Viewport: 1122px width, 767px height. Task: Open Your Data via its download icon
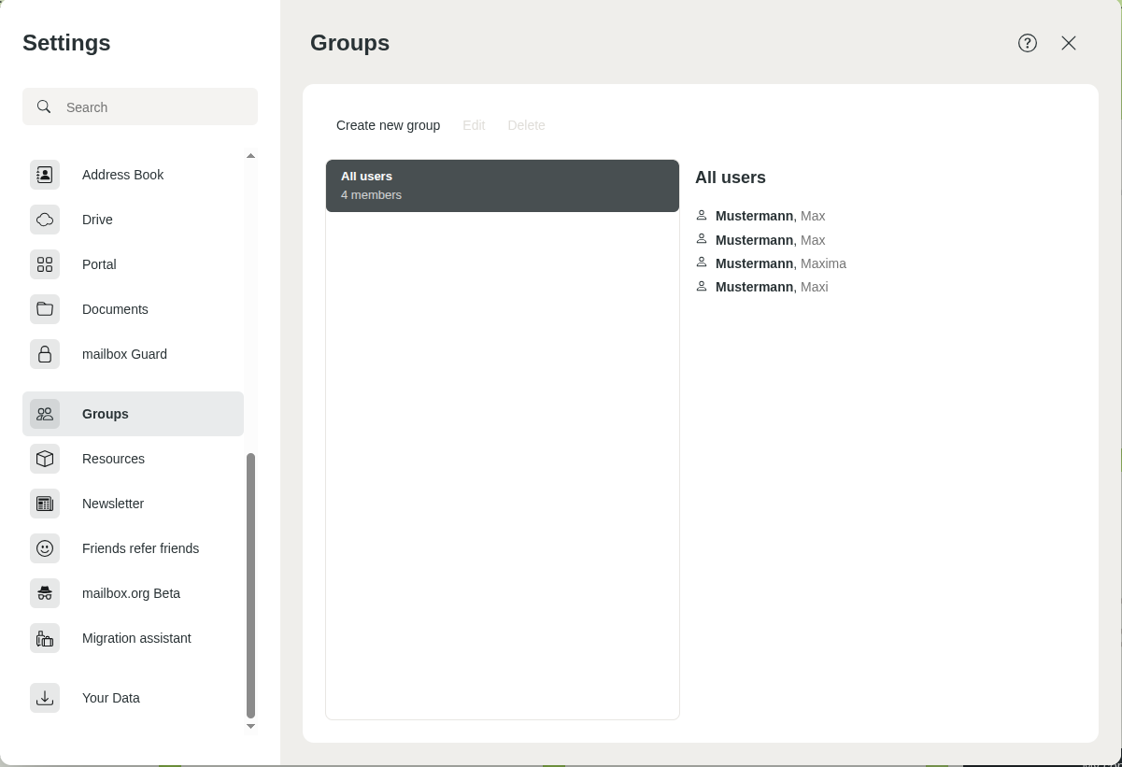coord(45,698)
